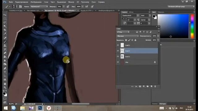Delete the selected layer with trash icon
The image size is (198, 111).
click(155, 86)
